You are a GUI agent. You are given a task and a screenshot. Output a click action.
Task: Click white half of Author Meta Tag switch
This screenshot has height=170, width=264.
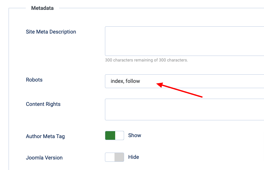[119, 135]
